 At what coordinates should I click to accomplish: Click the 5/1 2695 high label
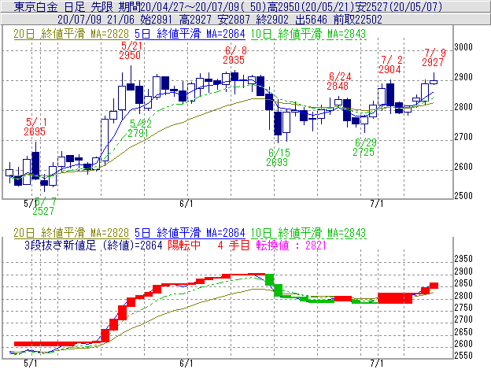[x=35, y=127]
